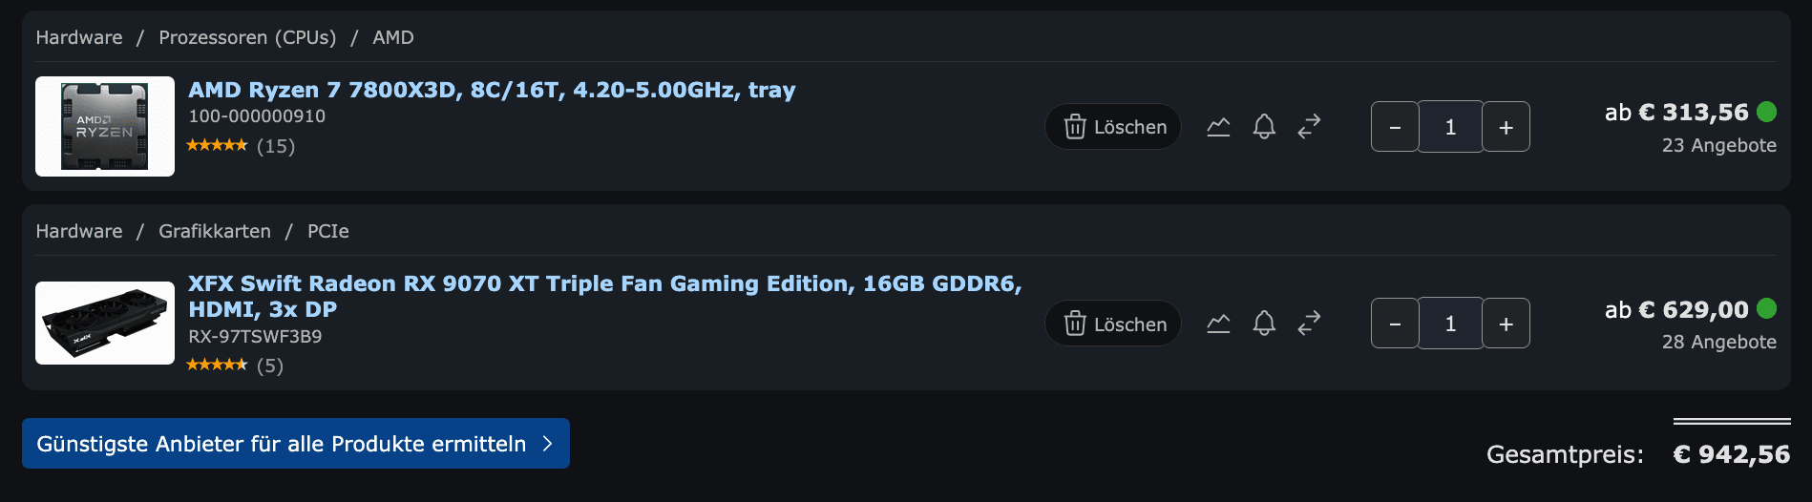Screen dimensions: 1812x502
Task: Decrease quantity of XFX Radeon RX 9070 XT
Action: [1395, 324]
